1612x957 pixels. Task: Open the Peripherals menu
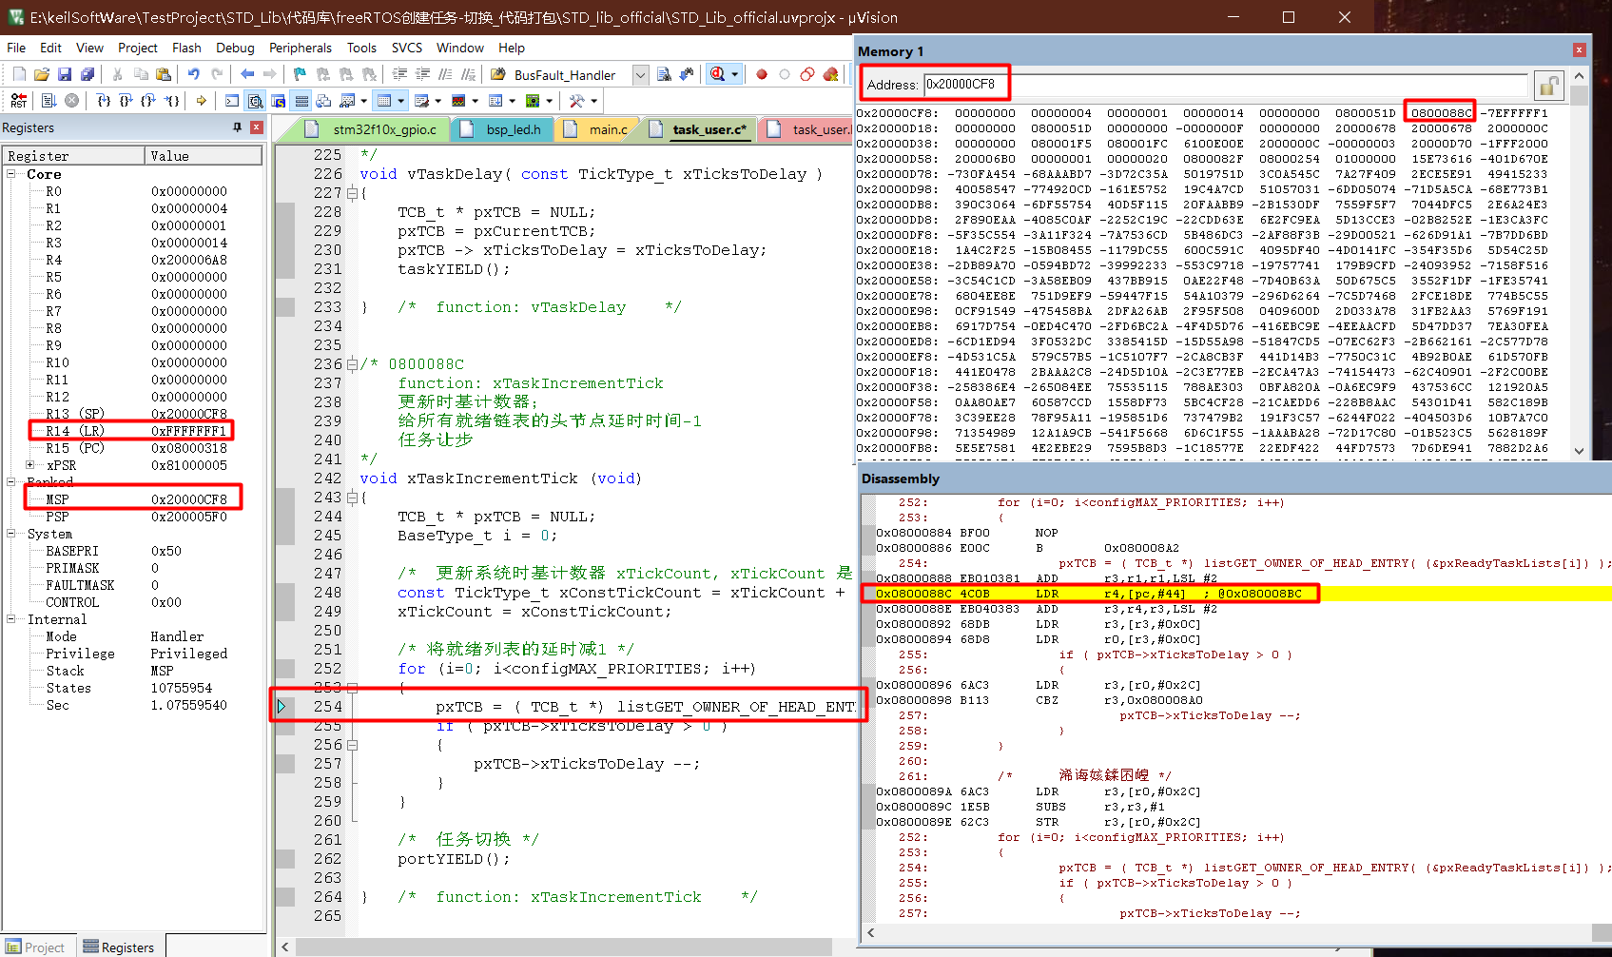[x=300, y=48]
